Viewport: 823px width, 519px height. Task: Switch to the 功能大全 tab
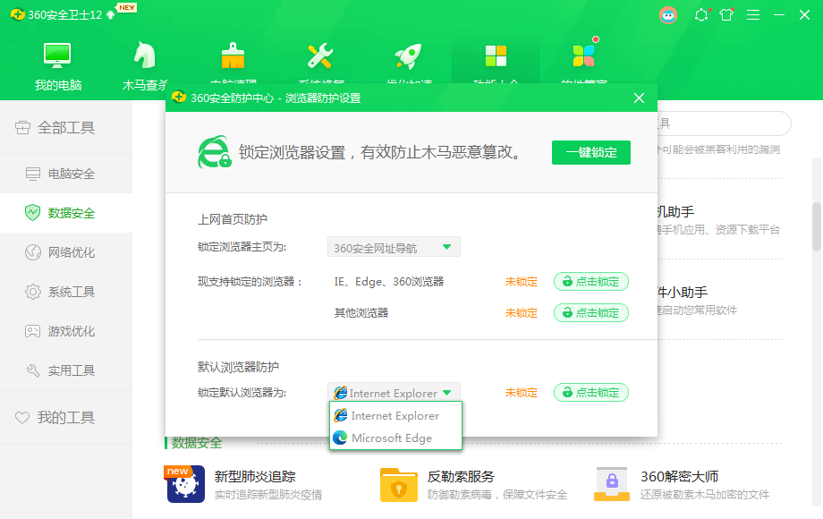click(496, 54)
